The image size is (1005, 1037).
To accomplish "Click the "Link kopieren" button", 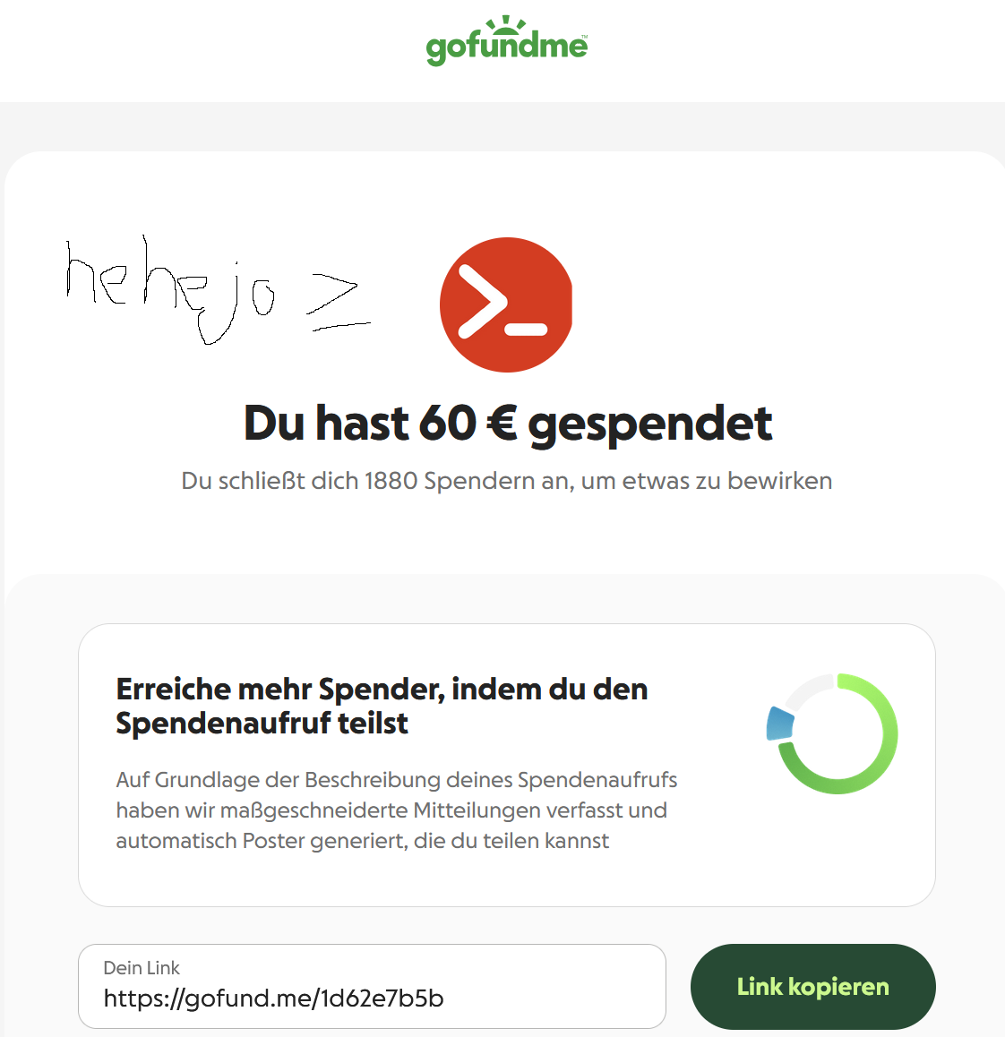I will [812, 986].
